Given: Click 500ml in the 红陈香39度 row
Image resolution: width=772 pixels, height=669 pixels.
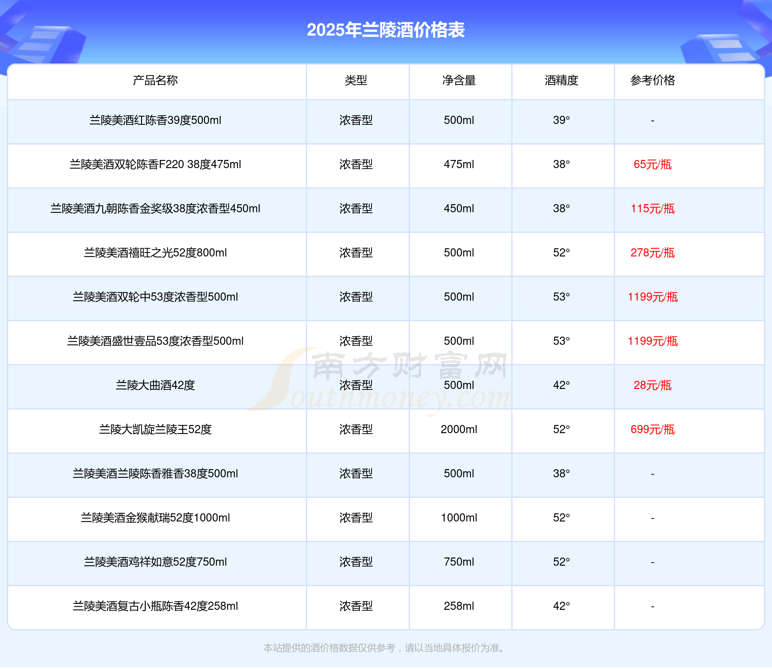Looking at the screenshot, I should pyautogui.click(x=459, y=120).
